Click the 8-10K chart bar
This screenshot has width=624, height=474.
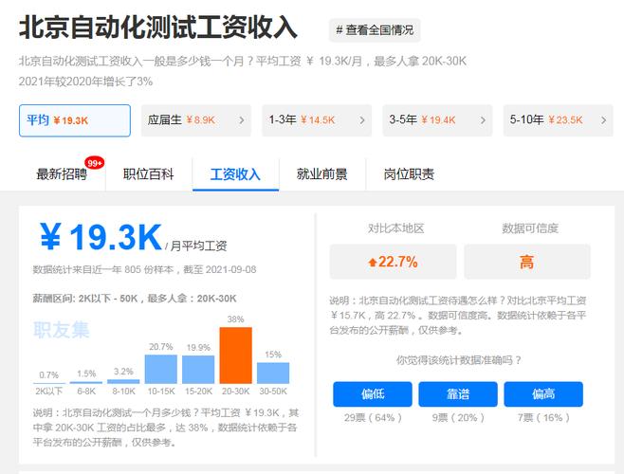(124, 381)
